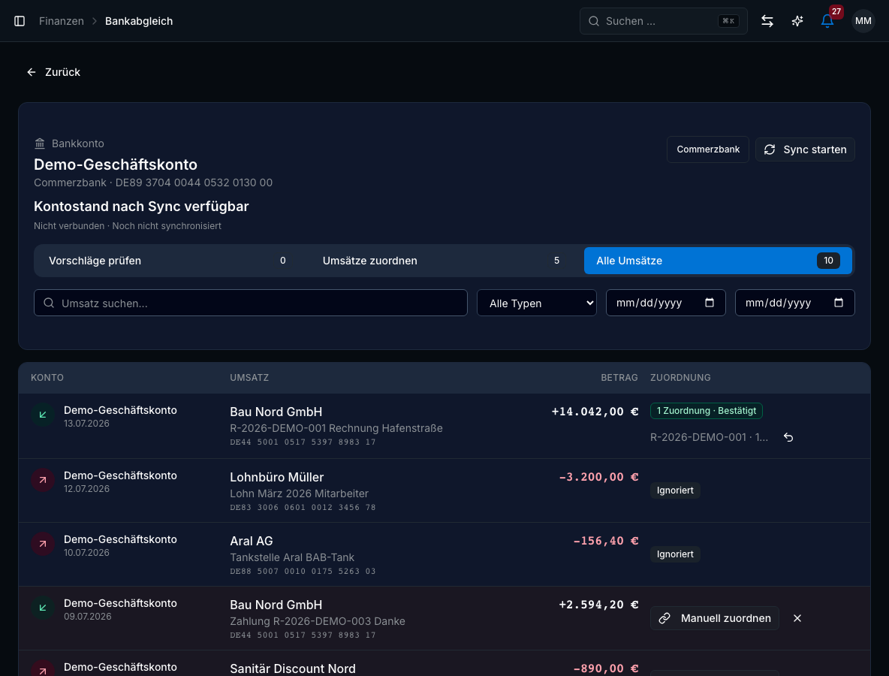
Task: Click 'Tankstelle Aral BAB-Tank' description
Action: tap(292, 557)
